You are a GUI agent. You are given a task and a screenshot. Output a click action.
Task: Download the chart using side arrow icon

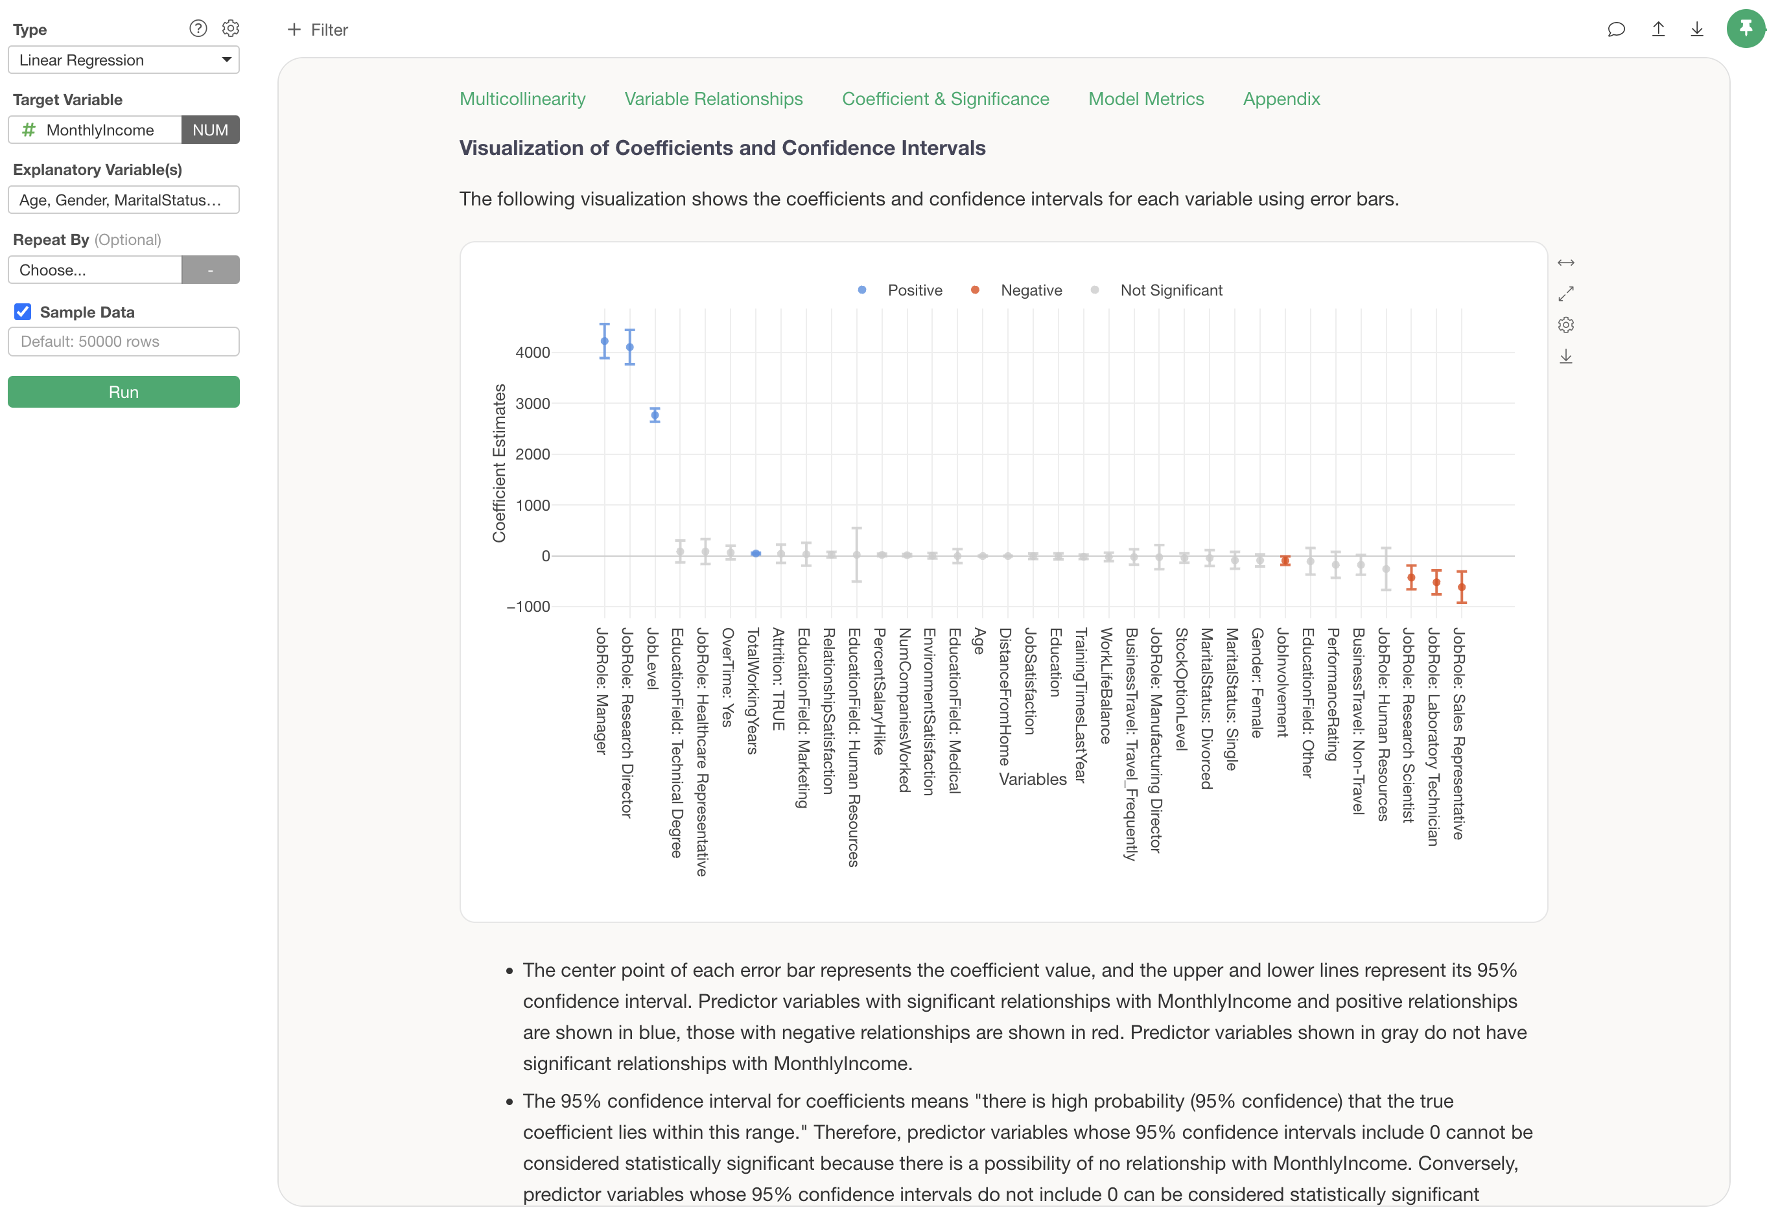point(1565,356)
